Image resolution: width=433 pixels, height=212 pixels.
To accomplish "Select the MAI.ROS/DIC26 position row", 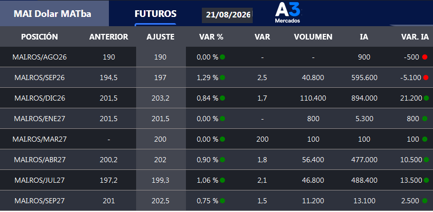I will click(x=217, y=98).
